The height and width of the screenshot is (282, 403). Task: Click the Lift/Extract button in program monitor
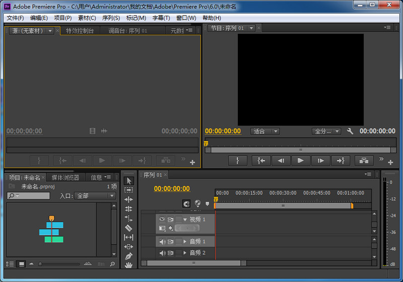click(364, 161)
